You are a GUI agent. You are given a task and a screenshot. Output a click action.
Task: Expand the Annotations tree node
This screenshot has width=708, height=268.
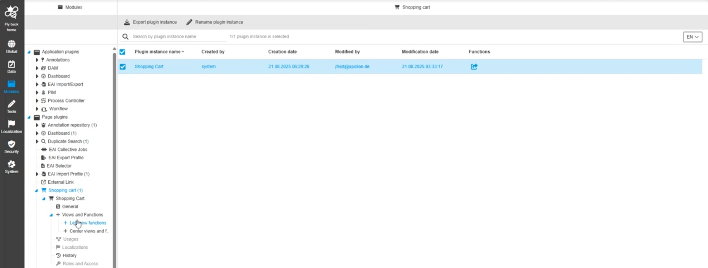tap(37, 60)
